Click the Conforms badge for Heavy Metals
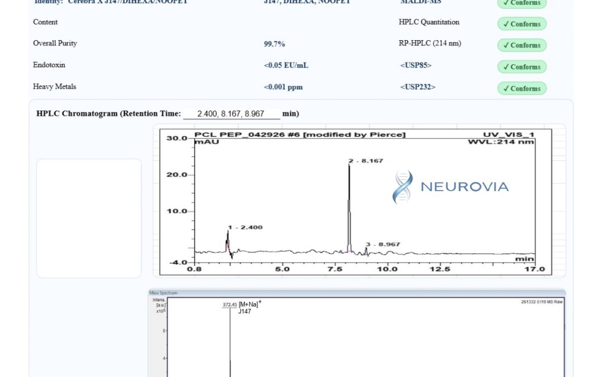The image size is (603, 377). click(522, 88)
